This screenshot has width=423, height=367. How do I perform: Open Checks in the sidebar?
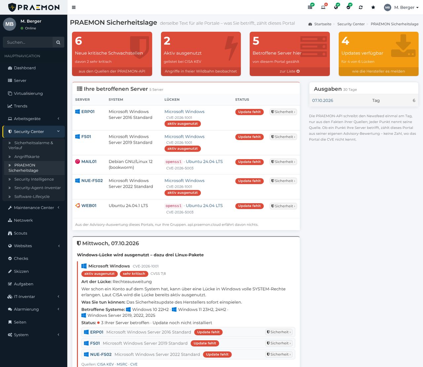(33, 259)
